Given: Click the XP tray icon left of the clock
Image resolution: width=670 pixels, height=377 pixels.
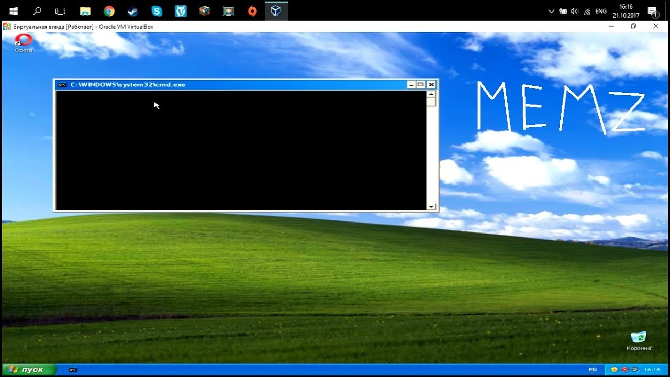Looking at the screenshot, I should (634, 370).
